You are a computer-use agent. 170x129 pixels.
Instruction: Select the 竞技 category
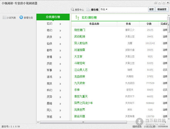[49, 84]
